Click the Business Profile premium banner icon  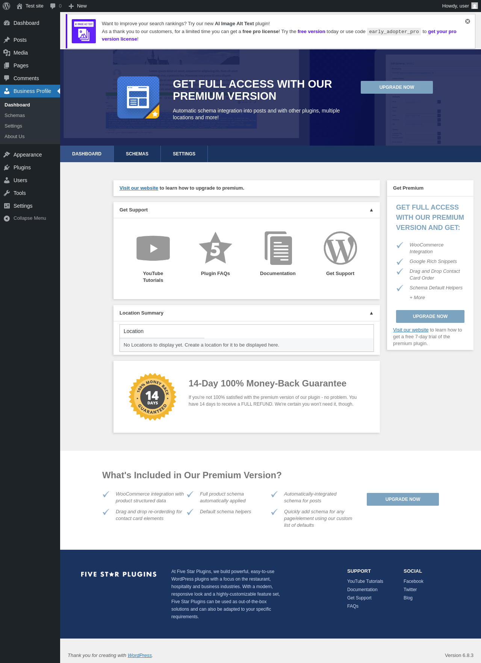click(138, 97)
